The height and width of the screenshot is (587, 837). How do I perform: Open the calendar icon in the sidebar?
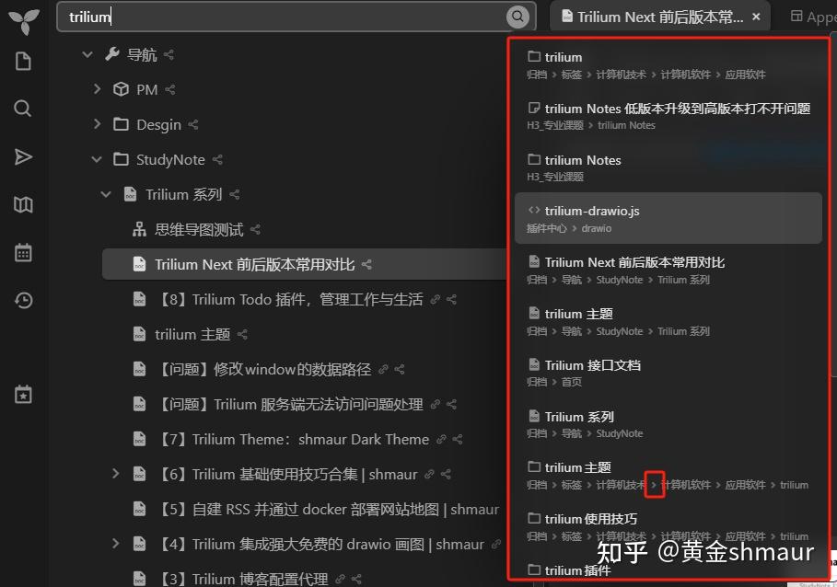click(x=22, y=252)
